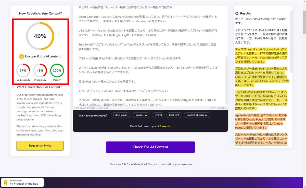Click the '価格' line in text area
The height and width of the screenshot is (188, 306).
click(x=107, y=82)
